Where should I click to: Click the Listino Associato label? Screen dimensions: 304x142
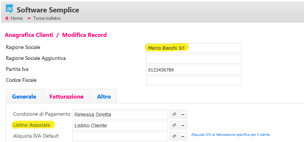click(32, 125)
